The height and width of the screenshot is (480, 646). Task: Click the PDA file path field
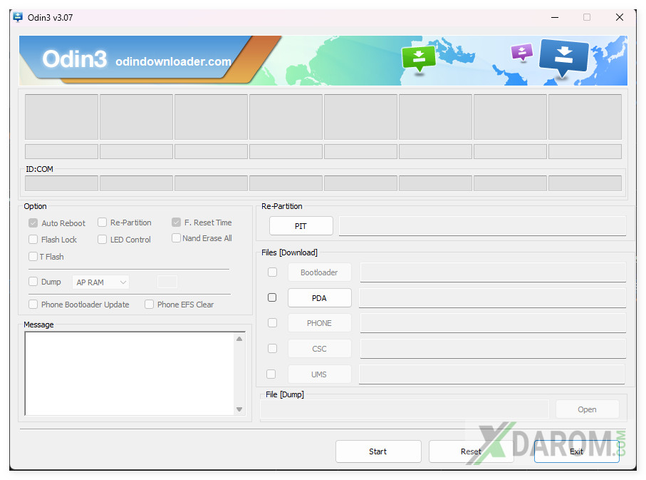point(492,298)
